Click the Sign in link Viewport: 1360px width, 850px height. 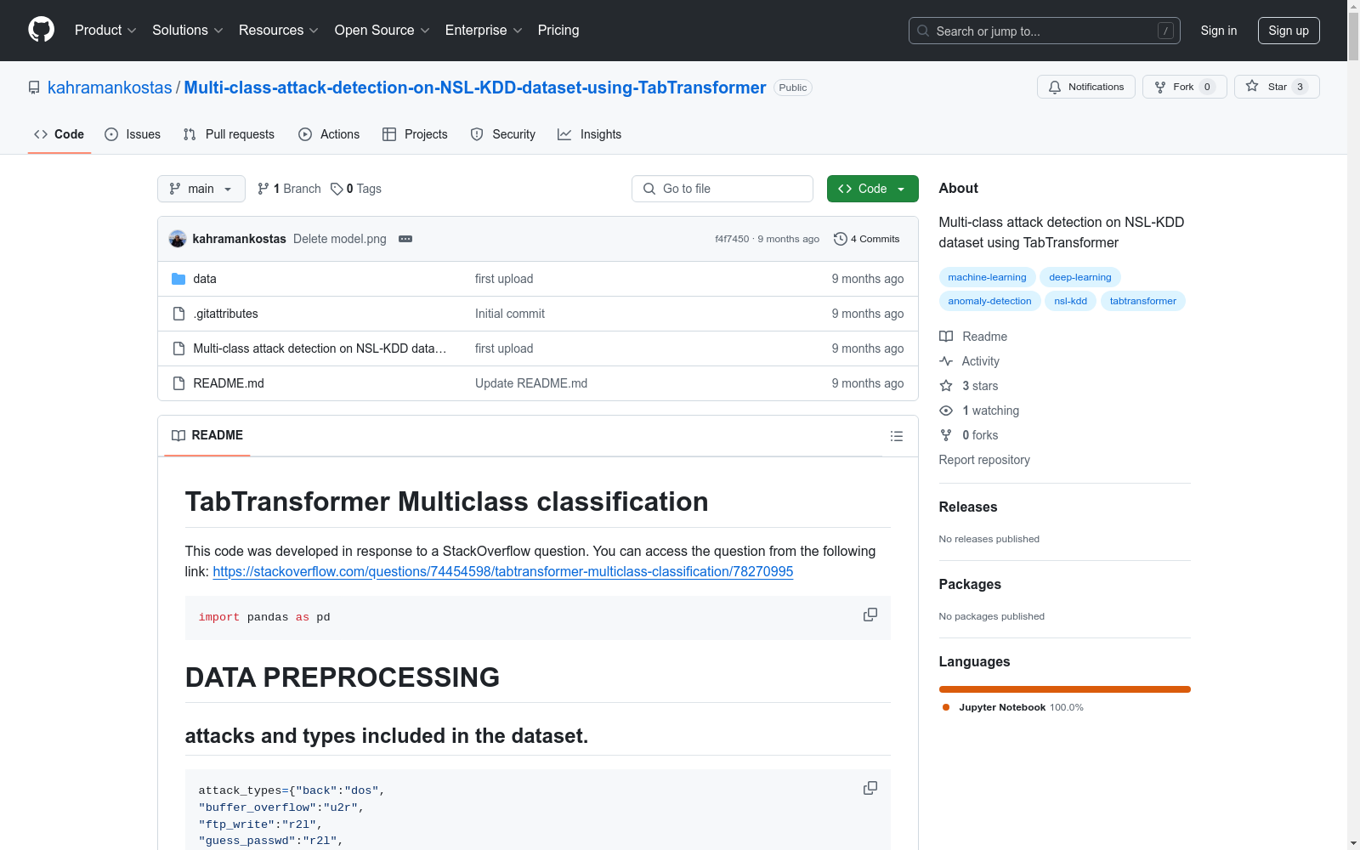(1219, 31)
